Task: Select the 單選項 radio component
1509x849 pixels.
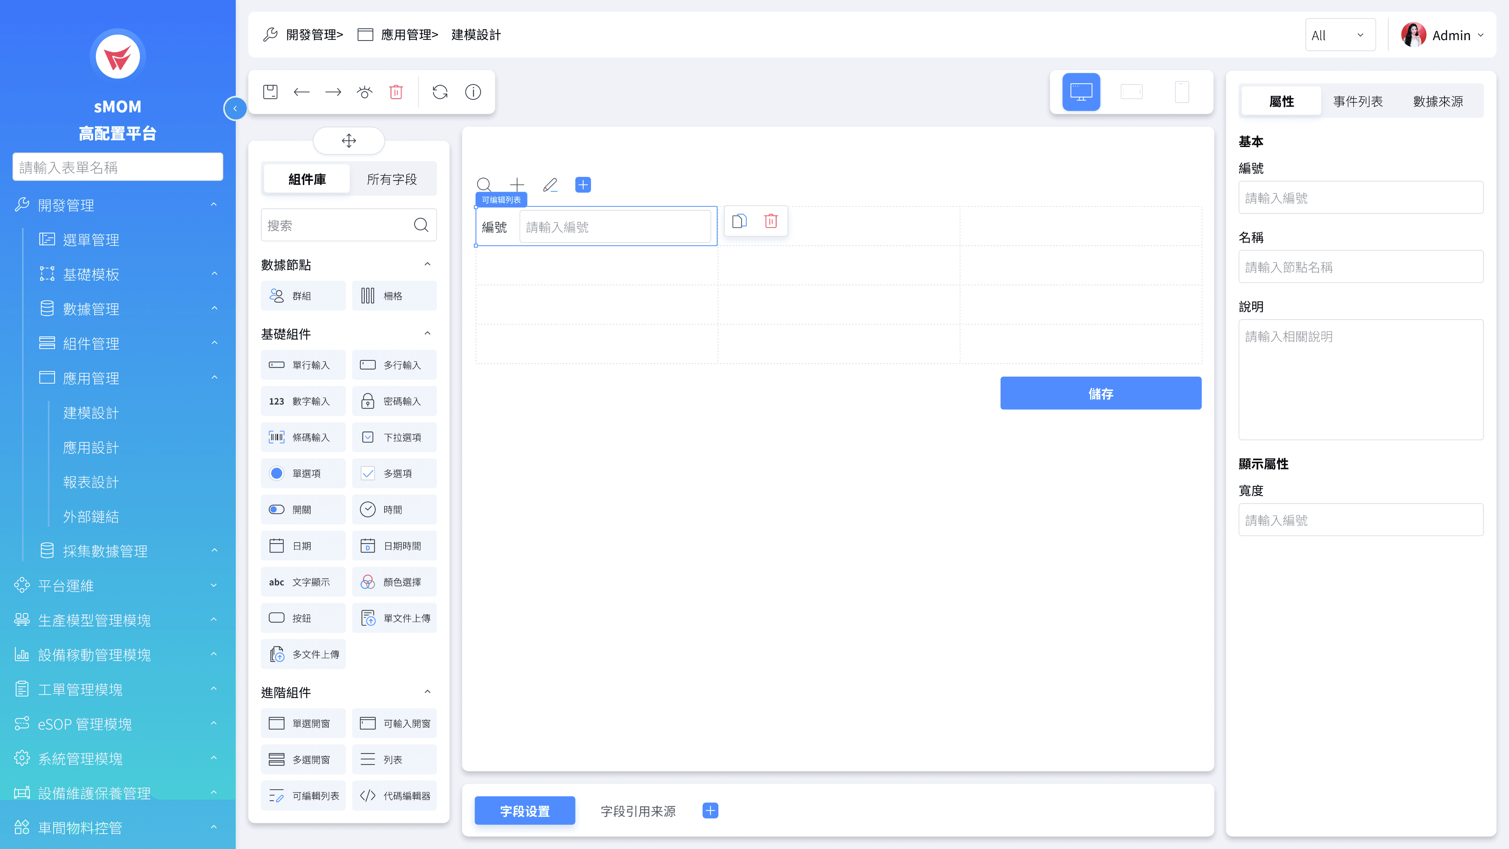Action: (303, 474)
